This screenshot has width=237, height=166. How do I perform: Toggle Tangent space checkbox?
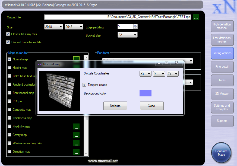coord(84,85)
